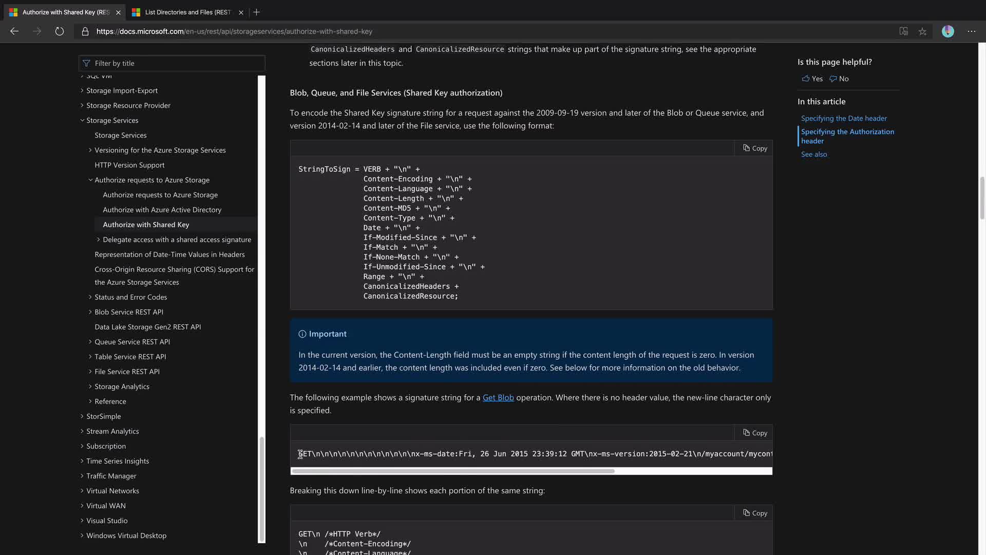This screenshot has width=986, height=555.
Task: Jump to Specifying the Date header section
Action: pyautogui.click(x=843, y=118)
